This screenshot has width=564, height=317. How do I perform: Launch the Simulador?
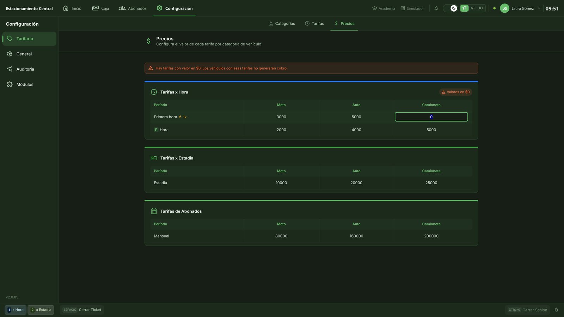[x=412, y=8]
